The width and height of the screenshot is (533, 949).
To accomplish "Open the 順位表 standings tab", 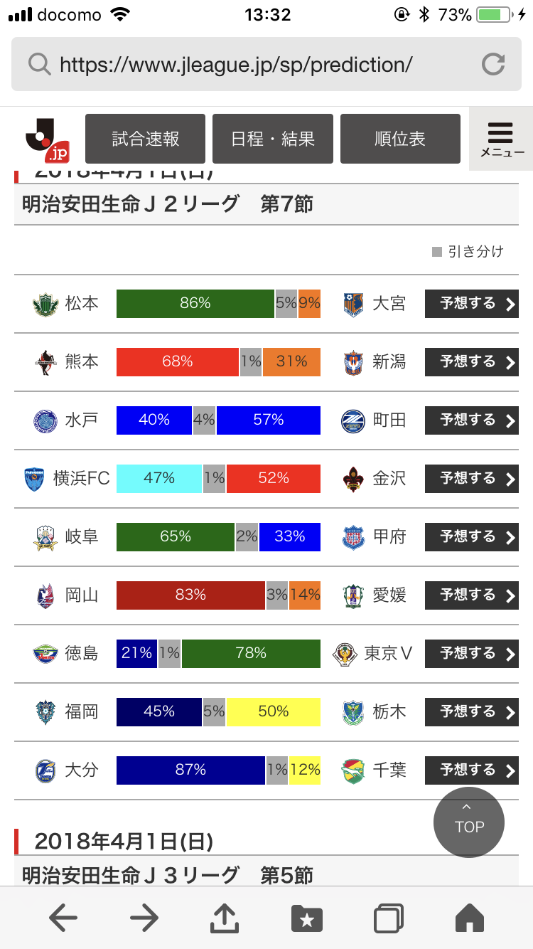I will 400,139.
